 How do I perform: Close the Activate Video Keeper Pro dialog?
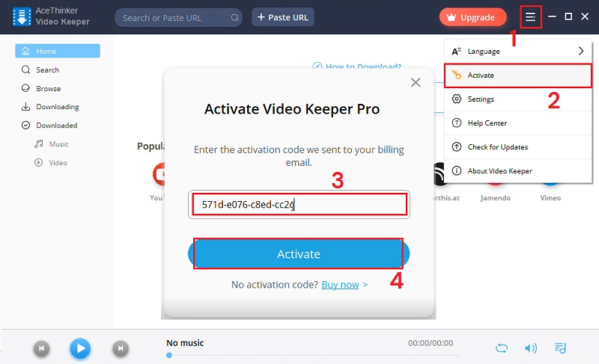pyautogui.click(x=416, y=82)
